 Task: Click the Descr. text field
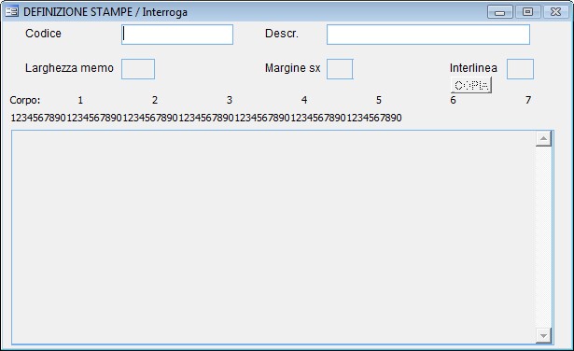click(x=428, y=35)
